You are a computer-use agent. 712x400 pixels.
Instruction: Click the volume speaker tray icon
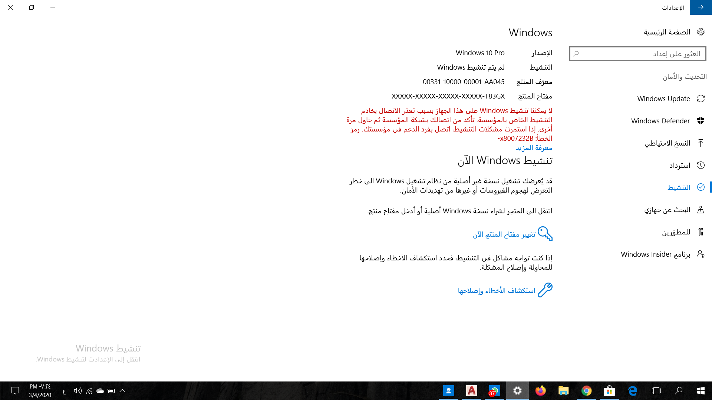[x=78, y=391]
